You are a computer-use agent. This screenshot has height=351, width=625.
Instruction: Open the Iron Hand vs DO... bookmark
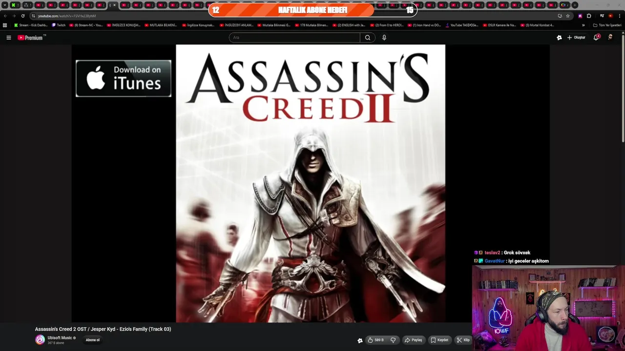[424, 25]
